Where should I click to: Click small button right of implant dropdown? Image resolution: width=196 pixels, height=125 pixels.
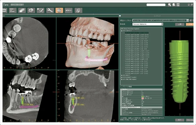tap(191, 20)
